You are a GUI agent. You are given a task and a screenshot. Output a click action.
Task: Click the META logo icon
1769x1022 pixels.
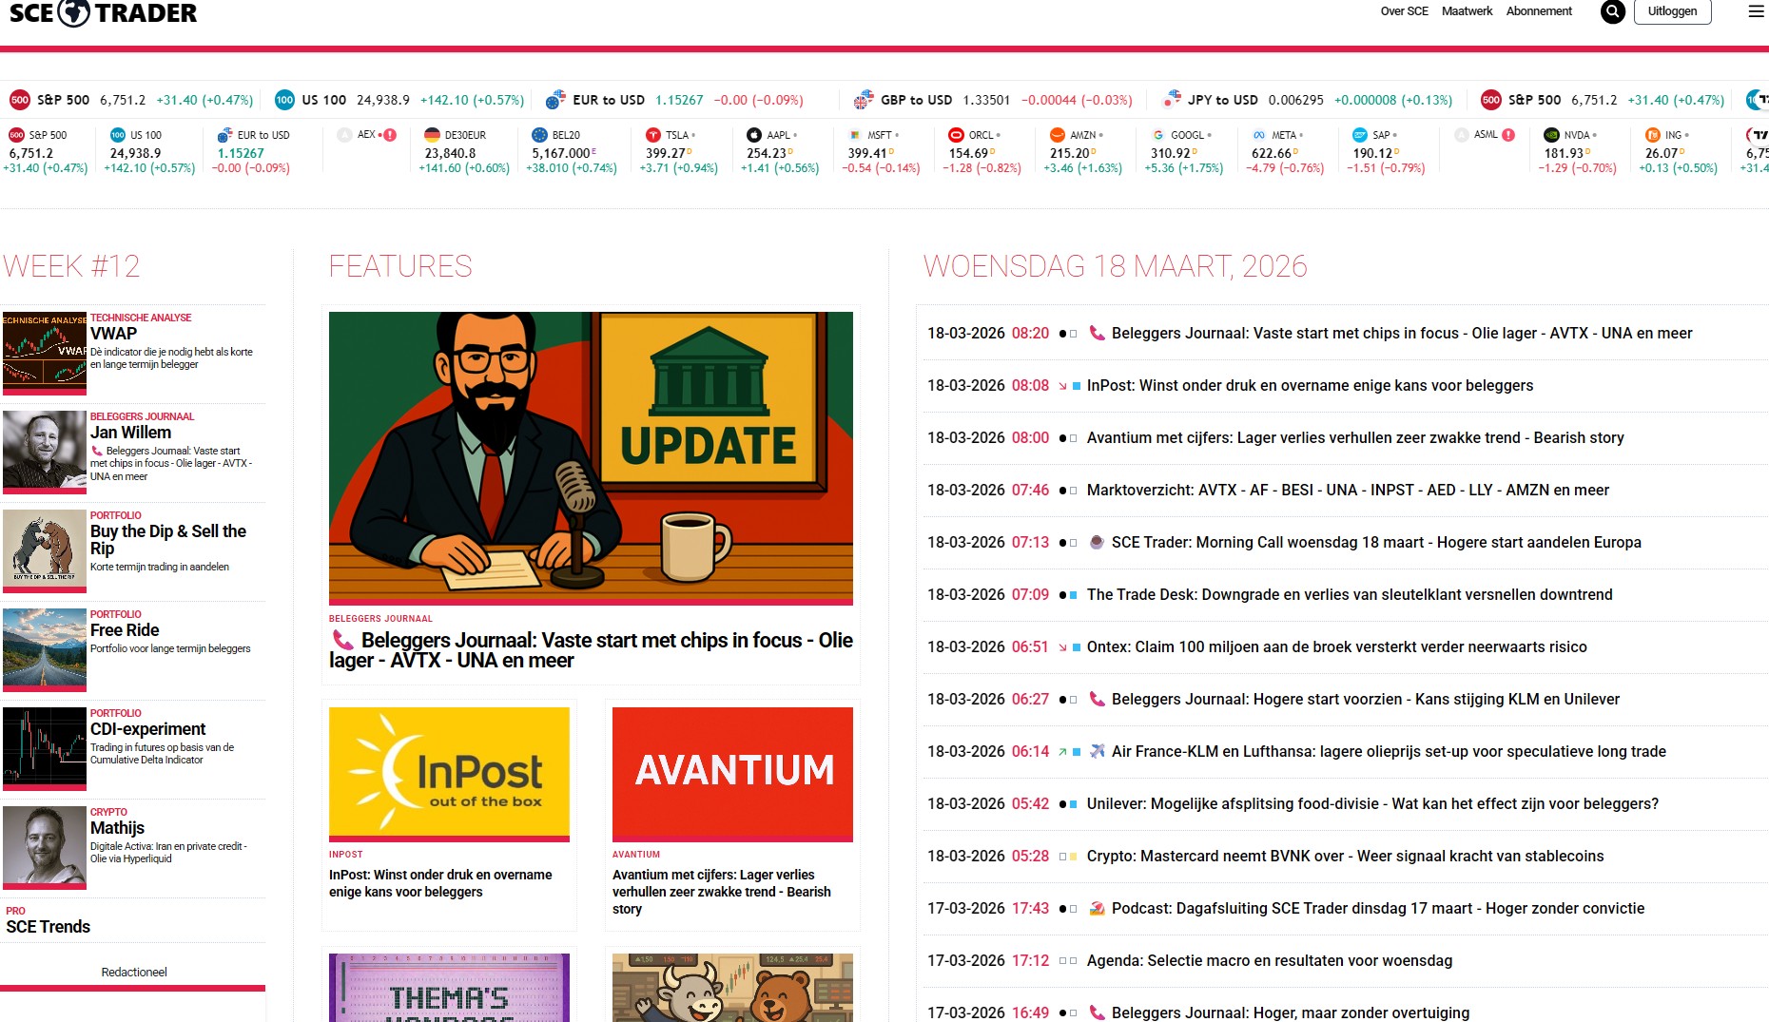[x=1259, y=135]
